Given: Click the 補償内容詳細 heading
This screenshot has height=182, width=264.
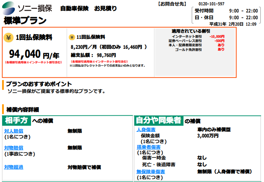Looking at the screenshot, I should 22,110.
